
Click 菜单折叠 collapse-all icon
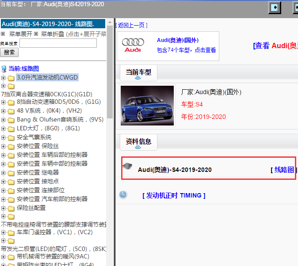[36, 34]
